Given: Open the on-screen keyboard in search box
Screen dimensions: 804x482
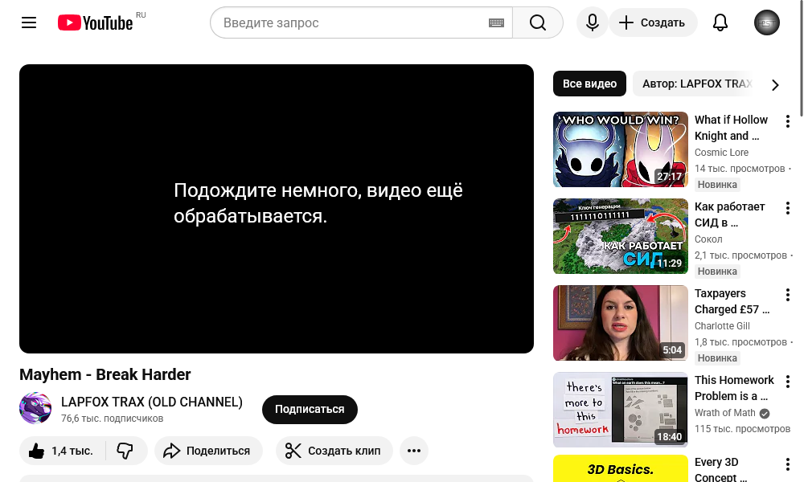Looking at the screenshot, I should tap(496, 22).
